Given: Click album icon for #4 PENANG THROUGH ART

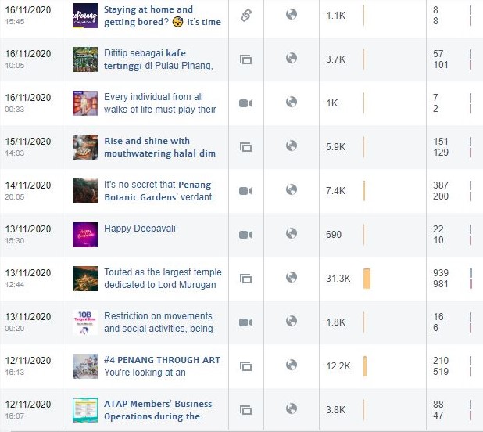Looking at the screenshot, I should (246, 366).
